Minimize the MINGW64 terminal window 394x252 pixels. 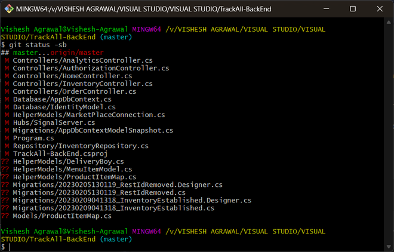326,9
